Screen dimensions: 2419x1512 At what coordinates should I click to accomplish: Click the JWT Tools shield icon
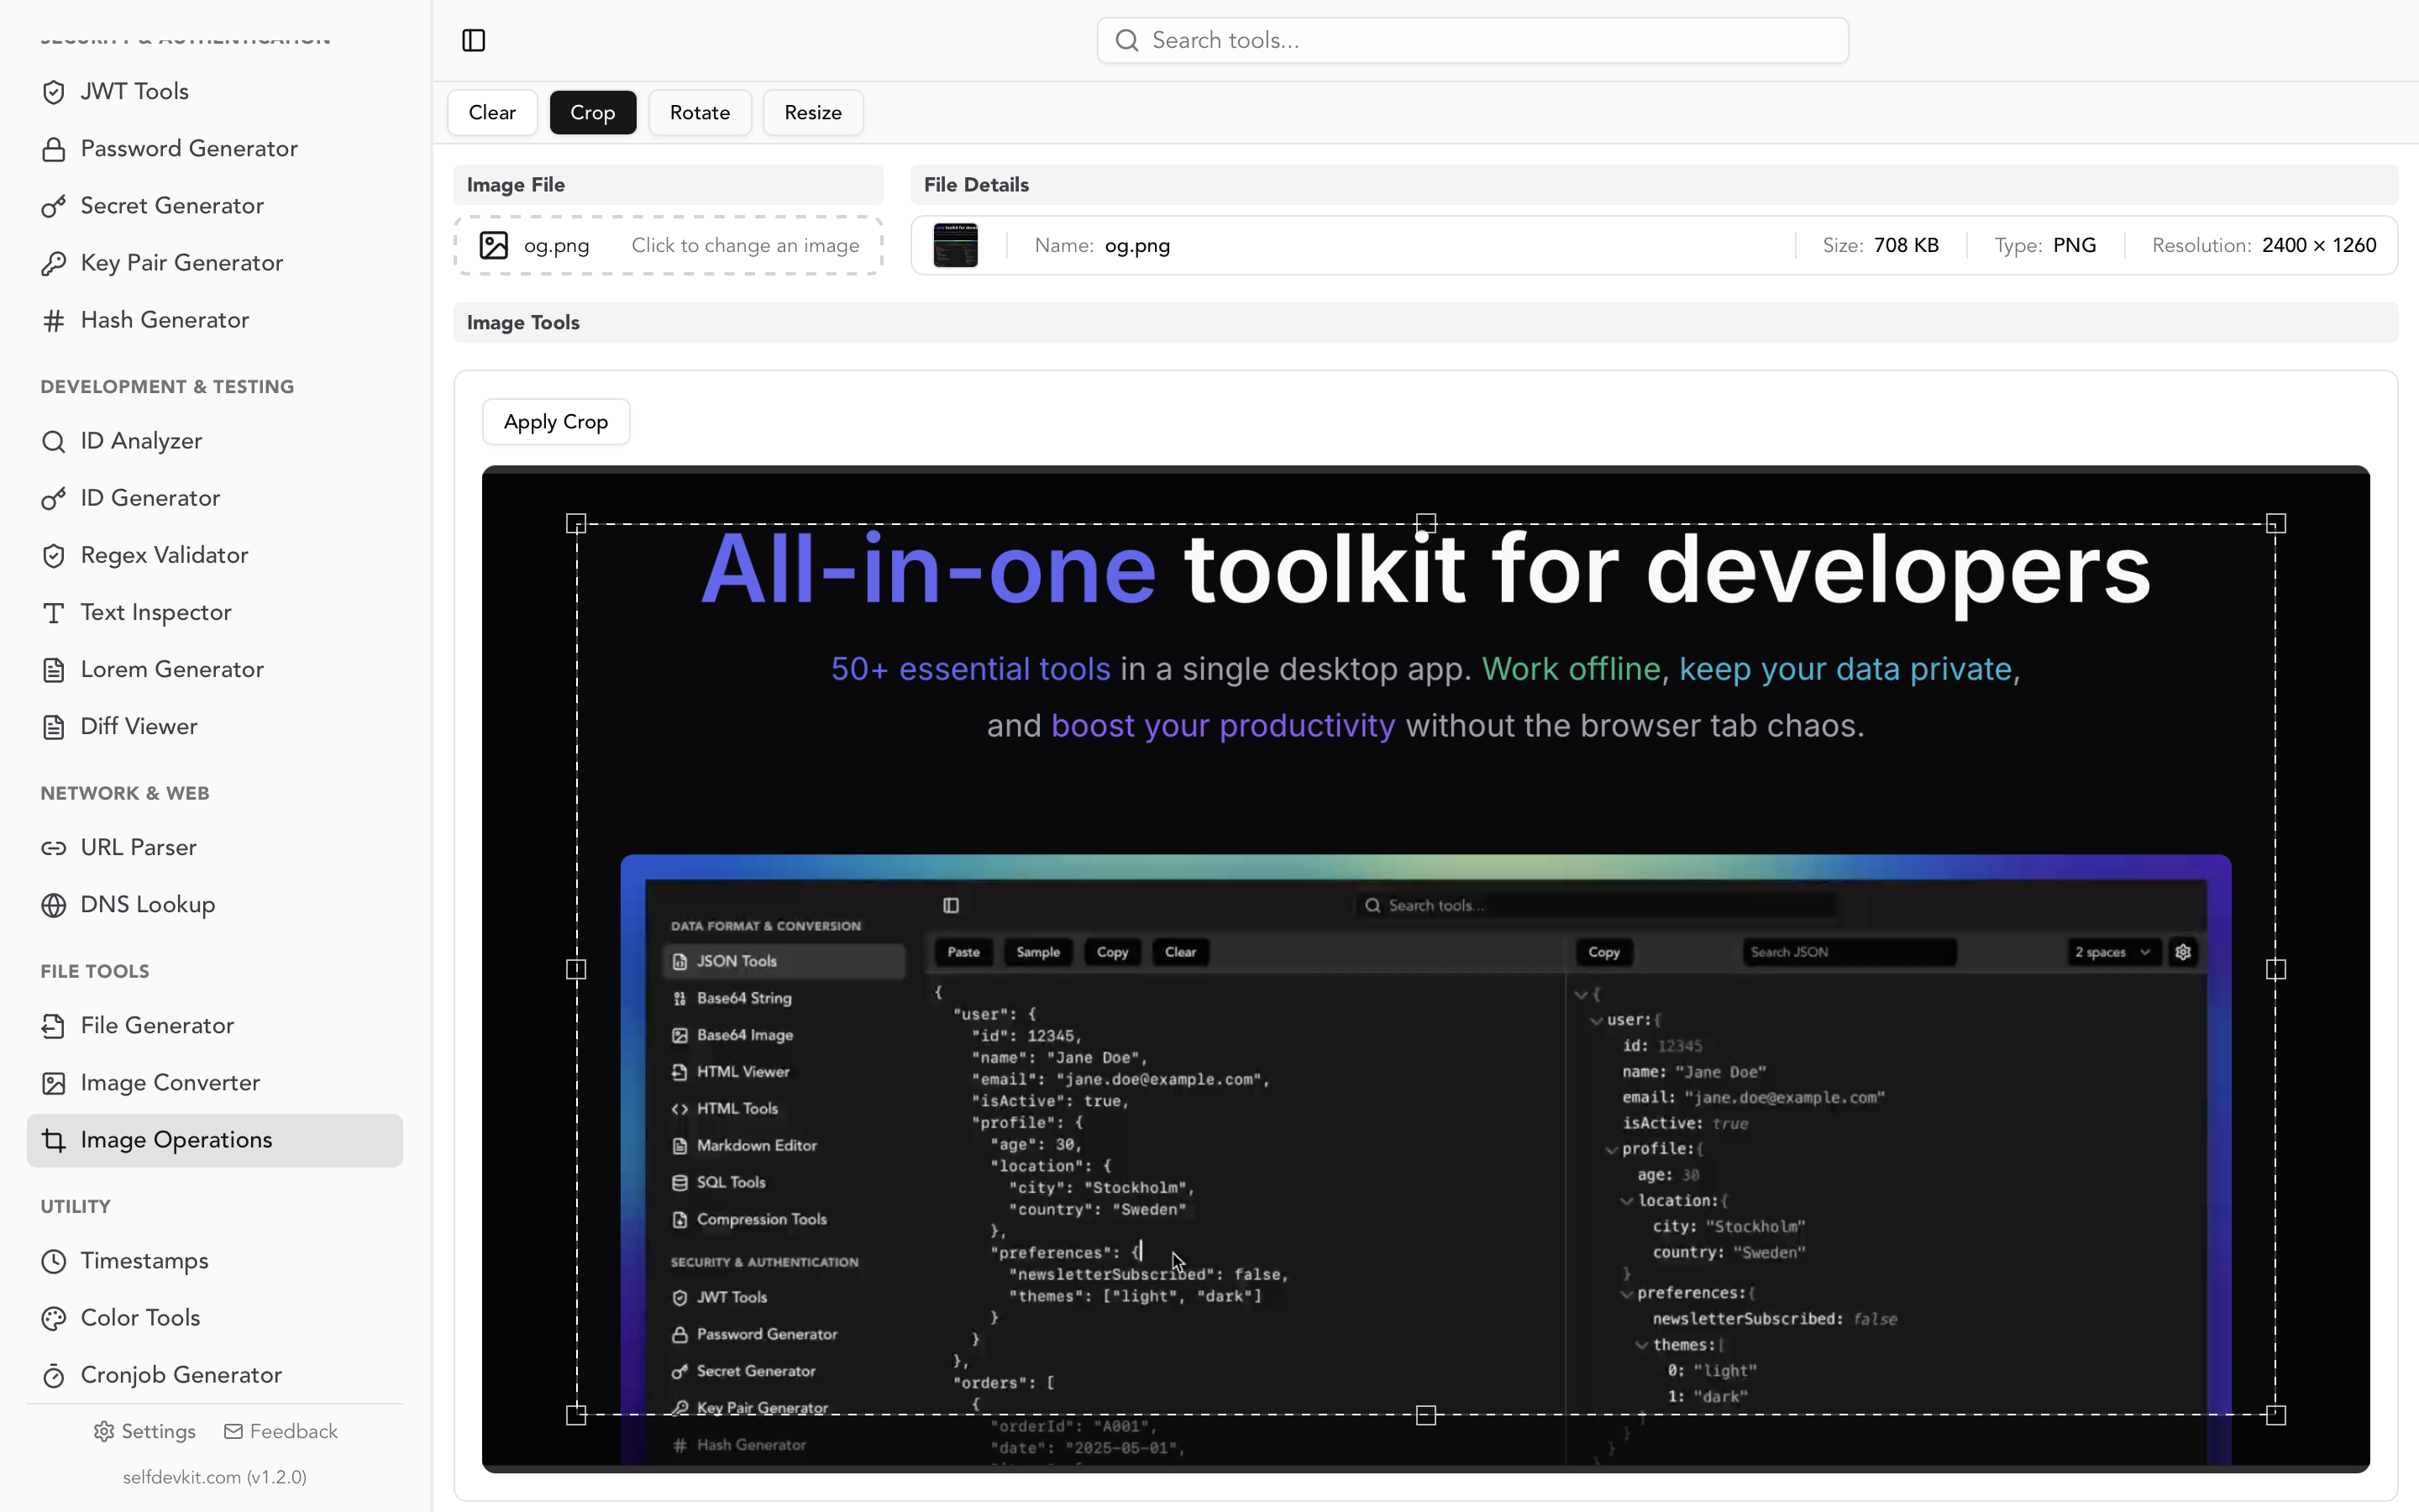click(x=54, y=92)
